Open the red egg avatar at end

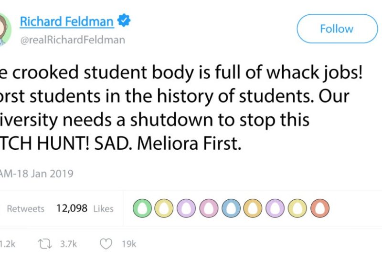(320, 208)
